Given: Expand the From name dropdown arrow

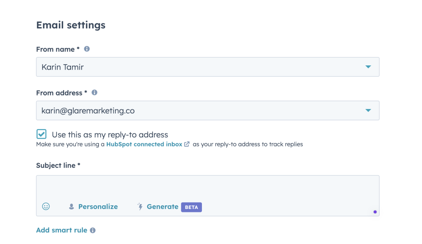Looking at the screenshot, I should tap(368, 67).
